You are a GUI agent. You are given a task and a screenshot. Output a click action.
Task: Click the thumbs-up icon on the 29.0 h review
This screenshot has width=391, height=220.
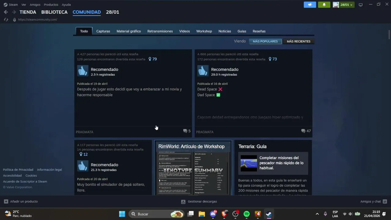(x=203, y=71)
